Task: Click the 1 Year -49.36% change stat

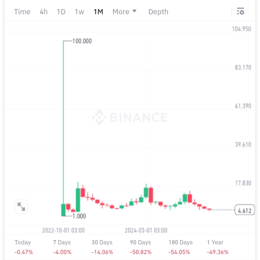Action: click(217, 247)
